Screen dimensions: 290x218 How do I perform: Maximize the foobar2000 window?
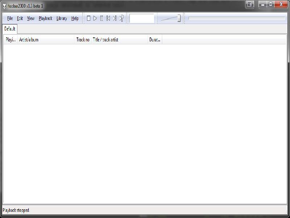coord(270,4)
